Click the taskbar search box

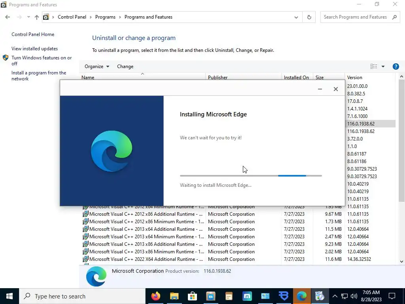pos(82,296)
